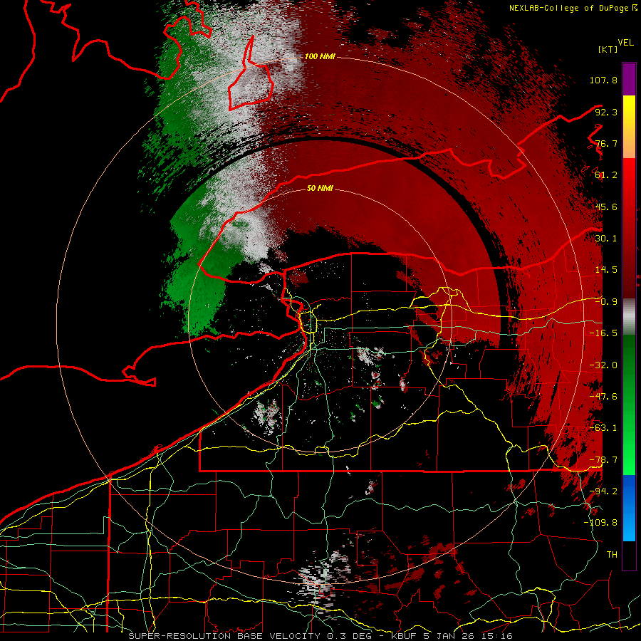This screenshot has height=641, width=641.
Task: Select the 107.8 value on the velocity scale
Action: click(603, 80)
